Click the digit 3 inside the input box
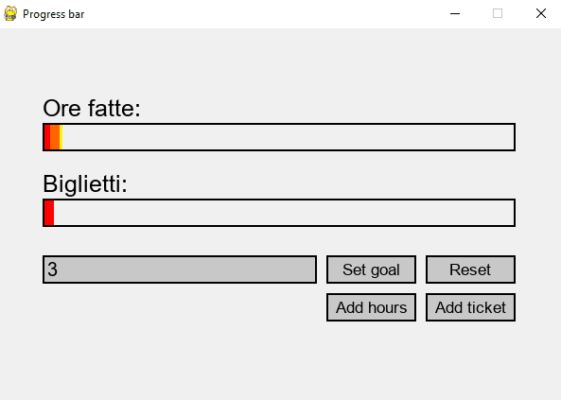Screen dimensions: 561x400 (52, 270)
